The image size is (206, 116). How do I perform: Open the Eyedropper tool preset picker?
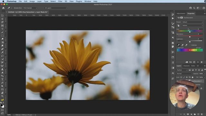pos(12,8)
